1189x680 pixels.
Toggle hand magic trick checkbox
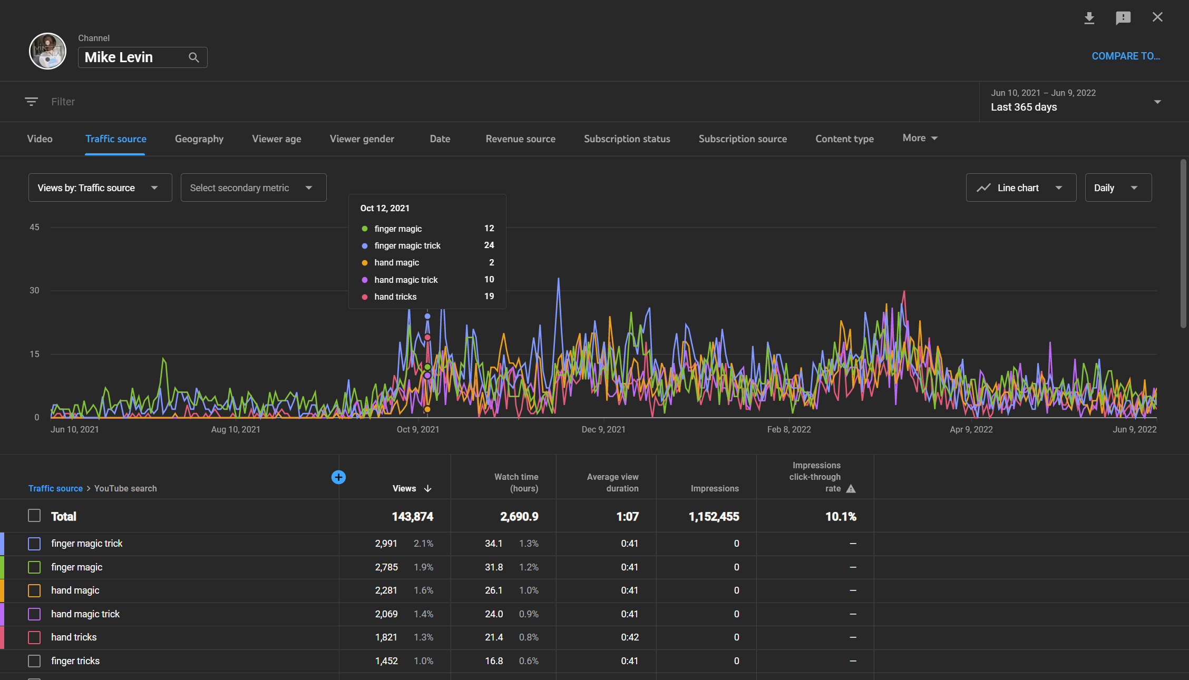pyautogui.click(x=34, y=614)
